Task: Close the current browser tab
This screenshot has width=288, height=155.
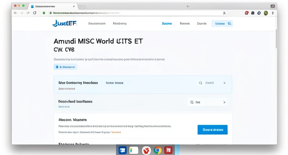Action: tap(74, 6)
